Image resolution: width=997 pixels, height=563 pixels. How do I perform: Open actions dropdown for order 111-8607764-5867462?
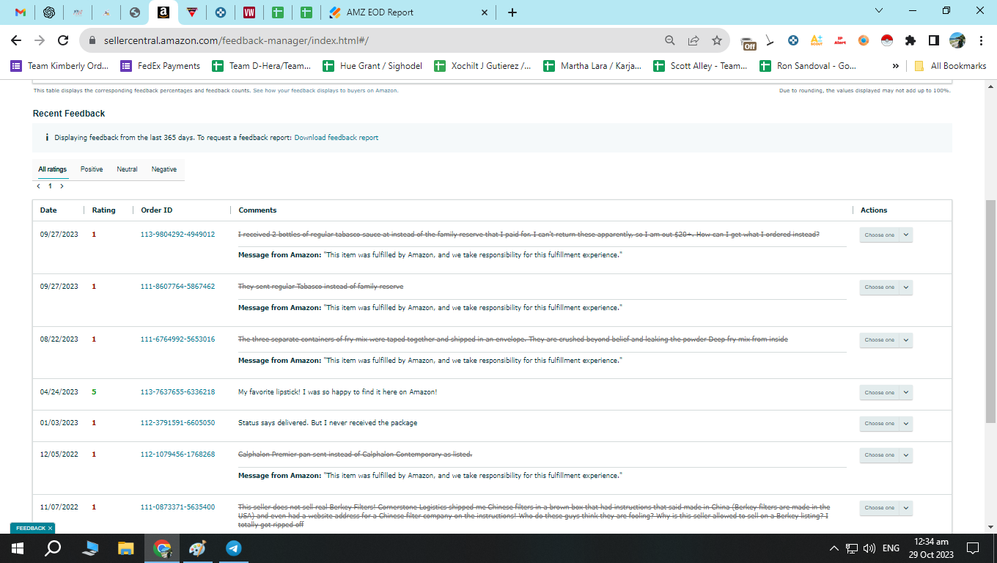(x=886, y=287)
